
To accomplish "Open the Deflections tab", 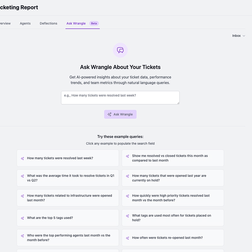I will tap(49, 23).
